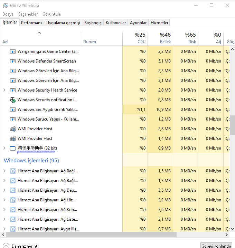Click the horizontal scrollbar left arrow
The image size is (235, 248).
3,235
